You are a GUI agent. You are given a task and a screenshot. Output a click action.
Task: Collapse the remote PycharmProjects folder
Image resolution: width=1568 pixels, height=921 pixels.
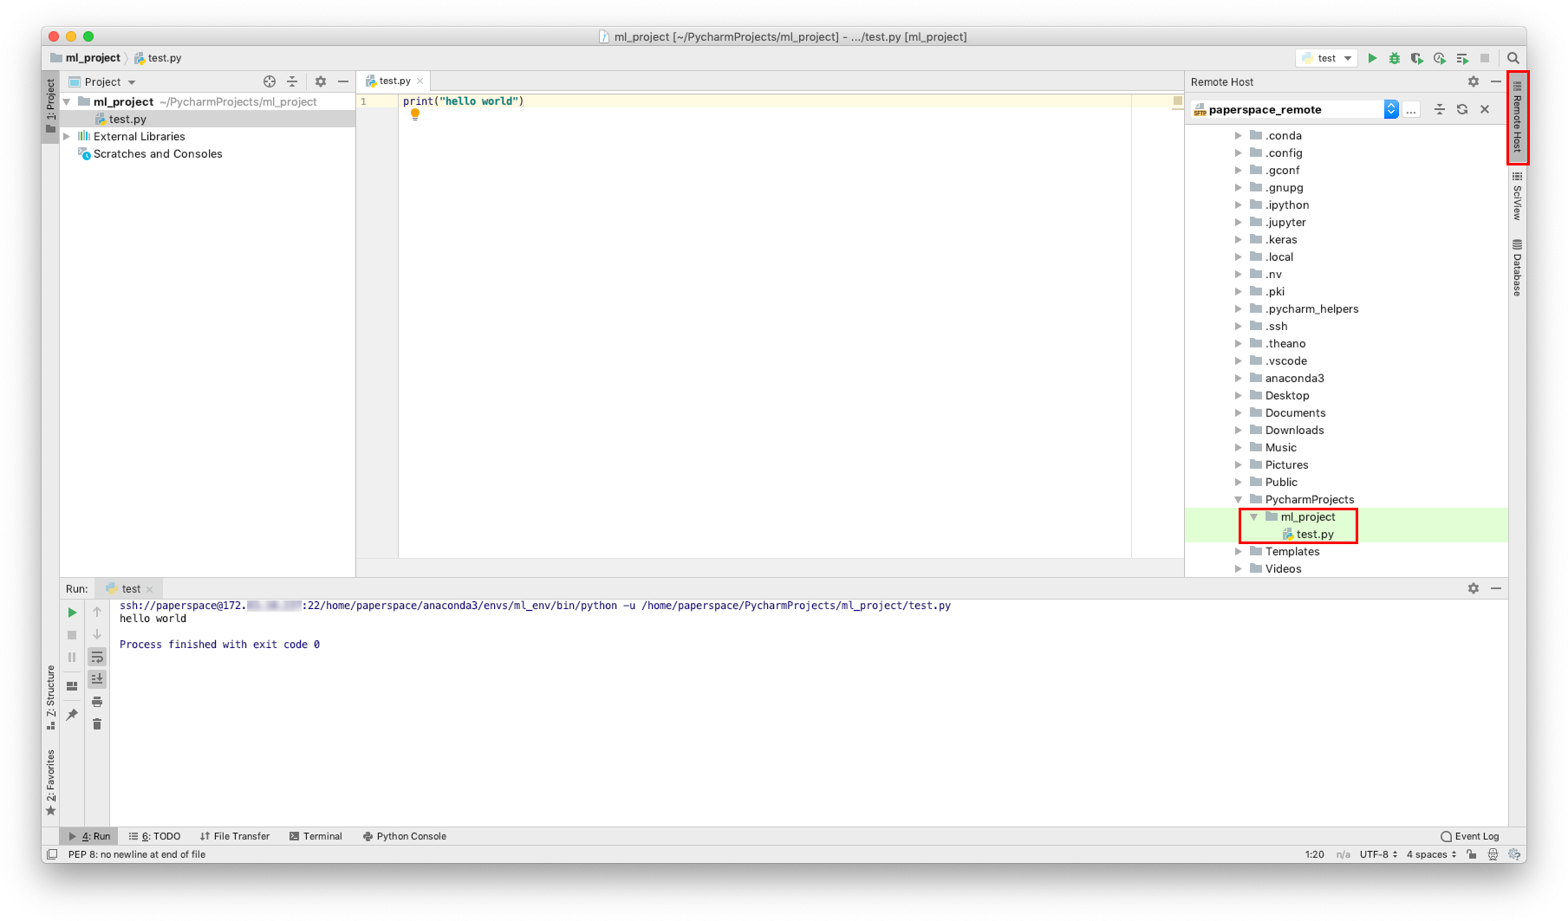pyautogui.click(x=1239, y=499)
